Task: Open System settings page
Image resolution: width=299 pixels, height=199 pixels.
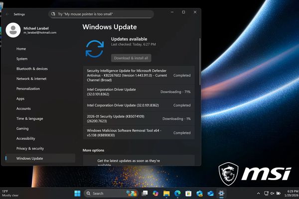Action: pyautogui.click(x=22, y=59)
